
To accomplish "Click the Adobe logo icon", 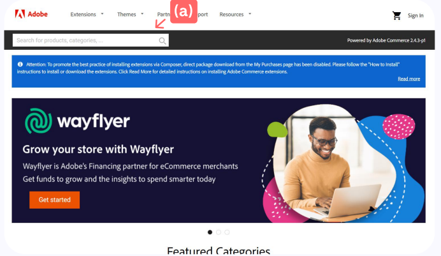I will point(20,14).
